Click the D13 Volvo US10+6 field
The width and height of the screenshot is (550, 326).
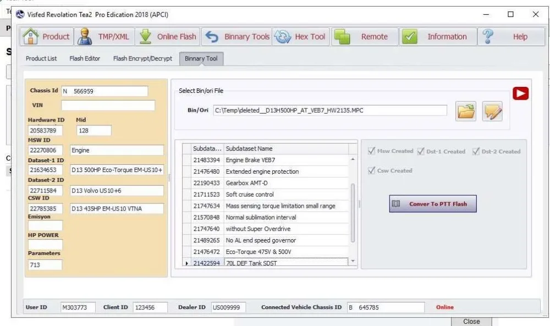(x=117, y=191)
